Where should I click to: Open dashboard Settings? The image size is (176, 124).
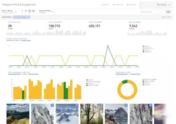tap(131, 5)
